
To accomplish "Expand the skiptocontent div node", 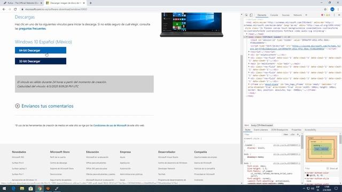I will (249, 55).
